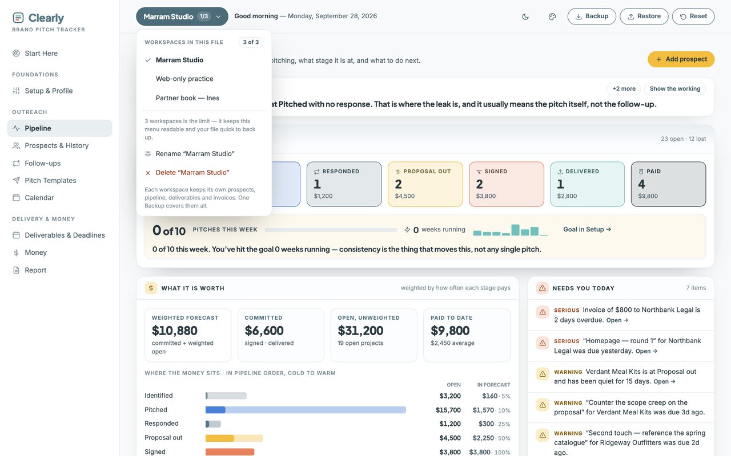The height and width of the screenshot is (456, 731).
Task: Switch to Partner book — Ines workspace
Action: pos(204,98)
